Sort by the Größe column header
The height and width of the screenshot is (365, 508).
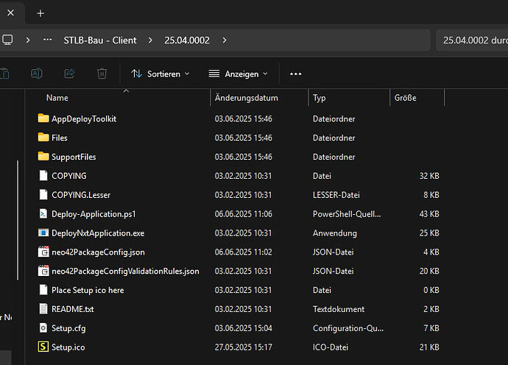(406, 97)
